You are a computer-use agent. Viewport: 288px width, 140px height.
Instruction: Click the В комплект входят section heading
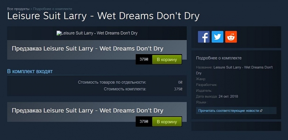(x=30, y=71)
